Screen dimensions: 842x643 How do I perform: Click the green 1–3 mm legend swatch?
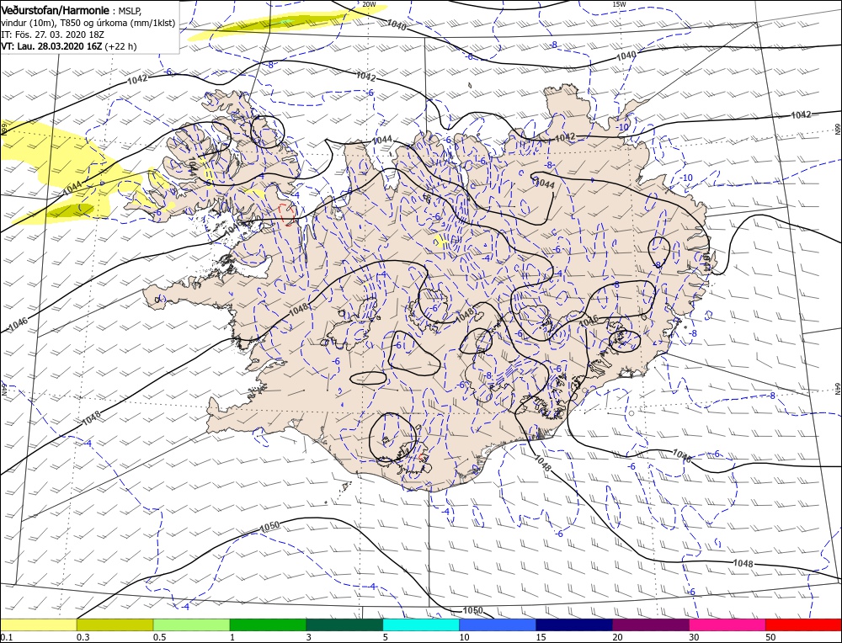coord(268,624)
